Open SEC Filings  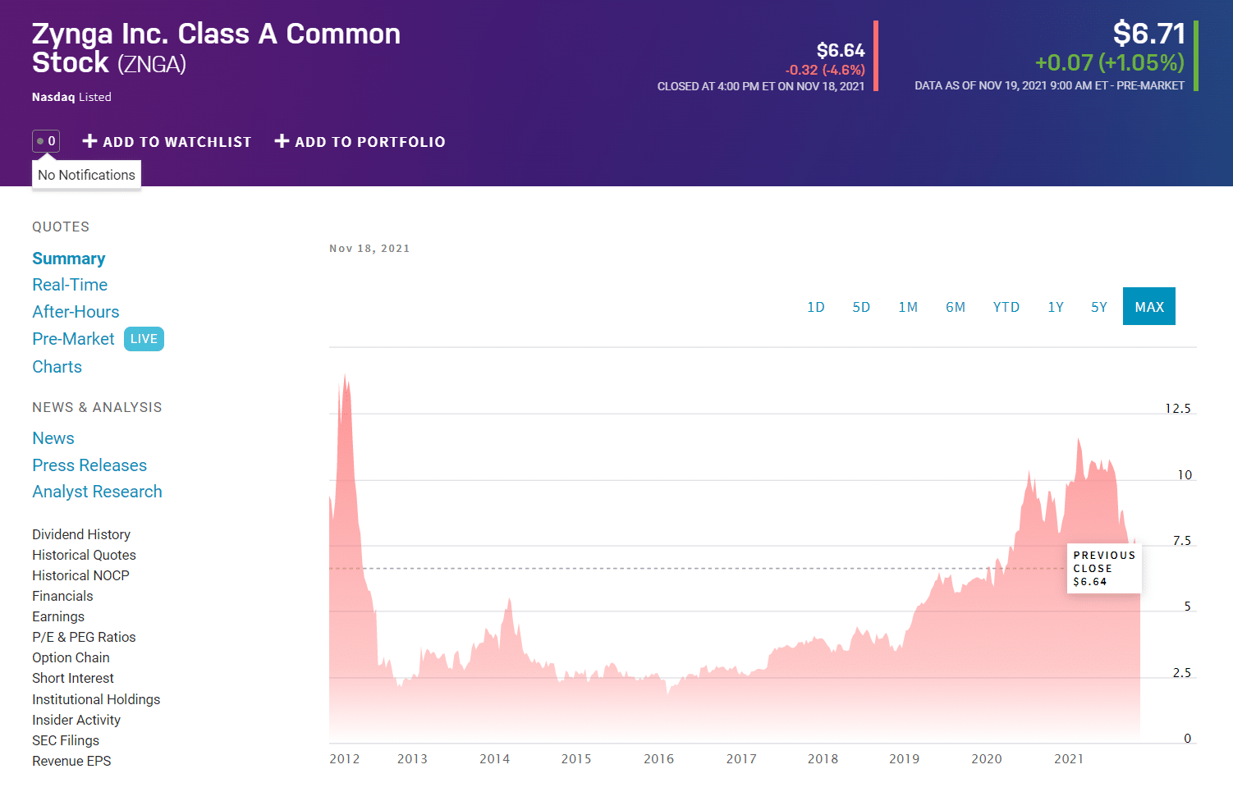66,740
